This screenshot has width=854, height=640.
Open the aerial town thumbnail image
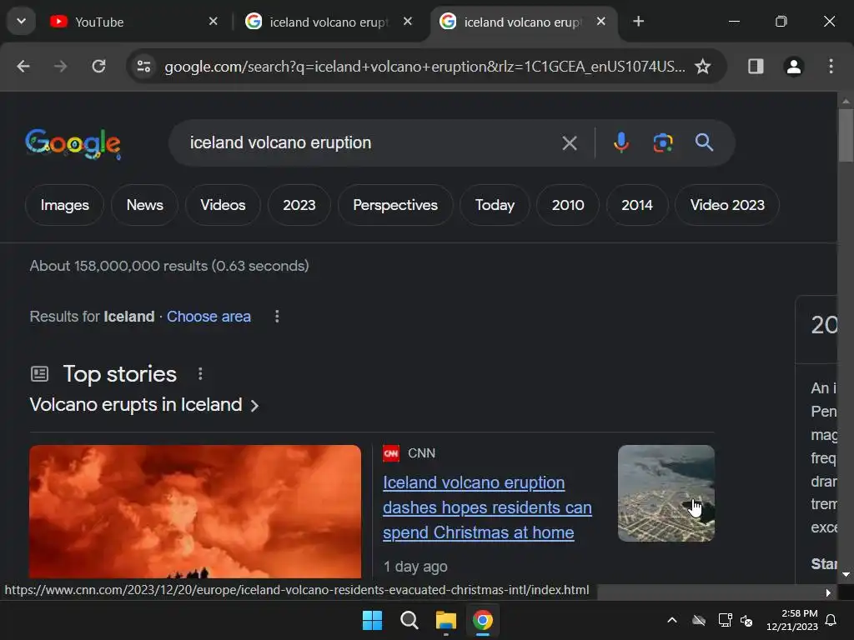click(666, 493)
